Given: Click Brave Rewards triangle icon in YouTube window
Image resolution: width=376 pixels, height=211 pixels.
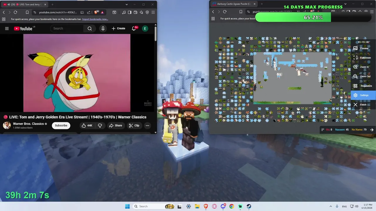Looking at the screenshot, I should click(x=102, y=12).
